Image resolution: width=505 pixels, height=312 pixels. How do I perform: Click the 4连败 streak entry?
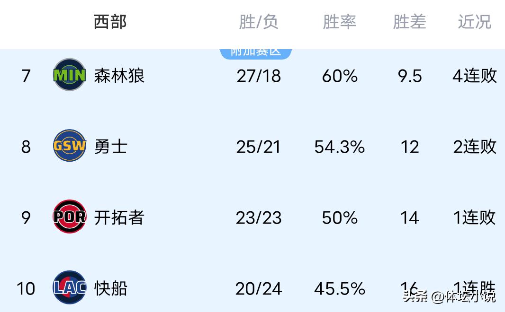[474, 76]
